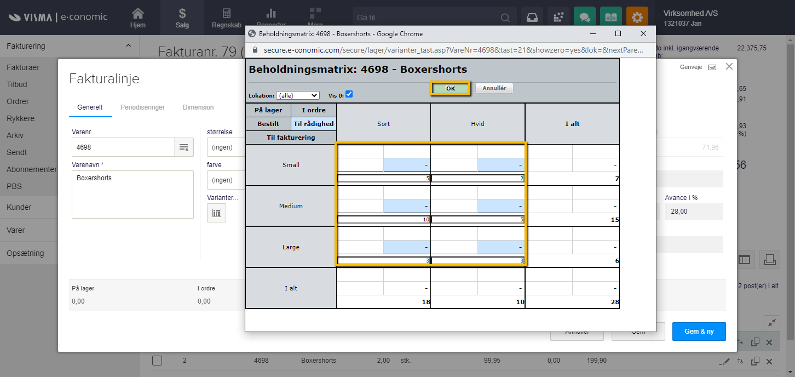Open Rykkere in the sidebar
This screenshot has height=377, width=795.
(21, 118)
